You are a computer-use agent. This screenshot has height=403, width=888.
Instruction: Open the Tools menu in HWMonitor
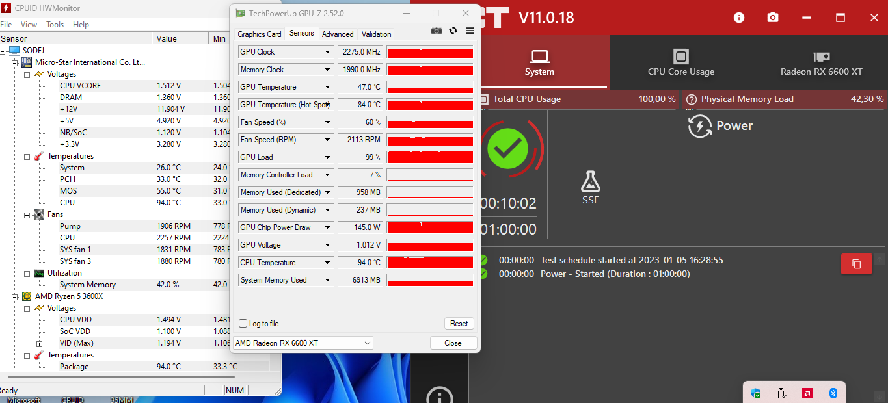(x=55, y=25)
